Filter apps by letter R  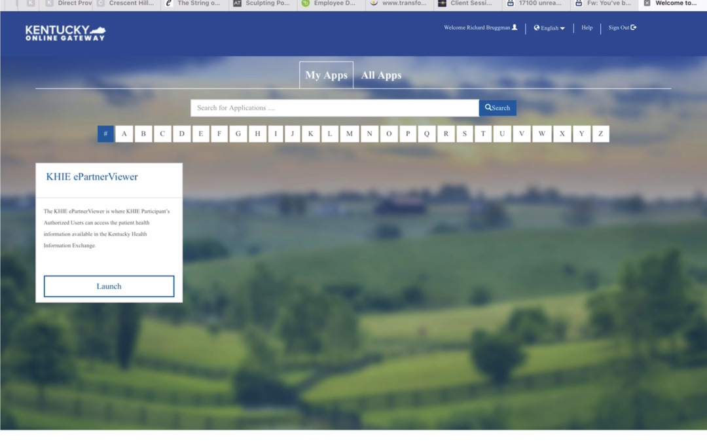(446, 134)
